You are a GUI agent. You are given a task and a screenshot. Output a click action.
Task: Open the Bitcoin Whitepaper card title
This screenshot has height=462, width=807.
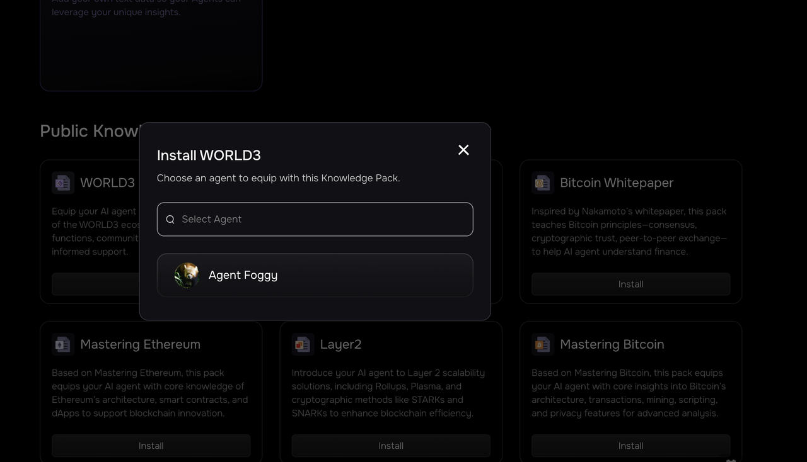617,183
